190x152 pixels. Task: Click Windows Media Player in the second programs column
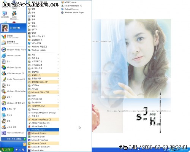tap(76, 13)
